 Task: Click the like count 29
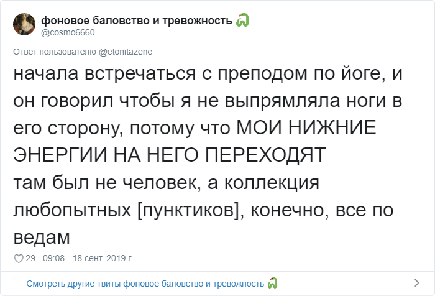(31, 258)
